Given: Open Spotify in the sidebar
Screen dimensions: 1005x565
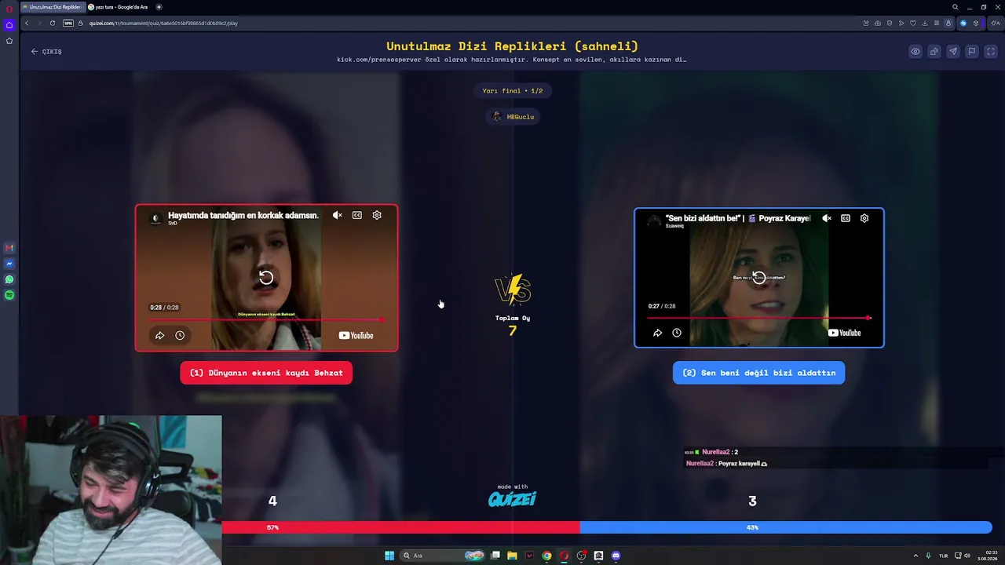Looking at the screenshot, I should click(9, 295).
